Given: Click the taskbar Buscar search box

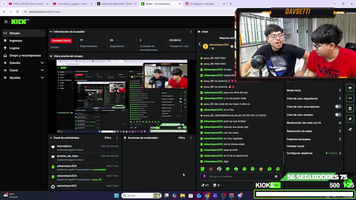Looking at the screenshot, I should tap(142, 196).
